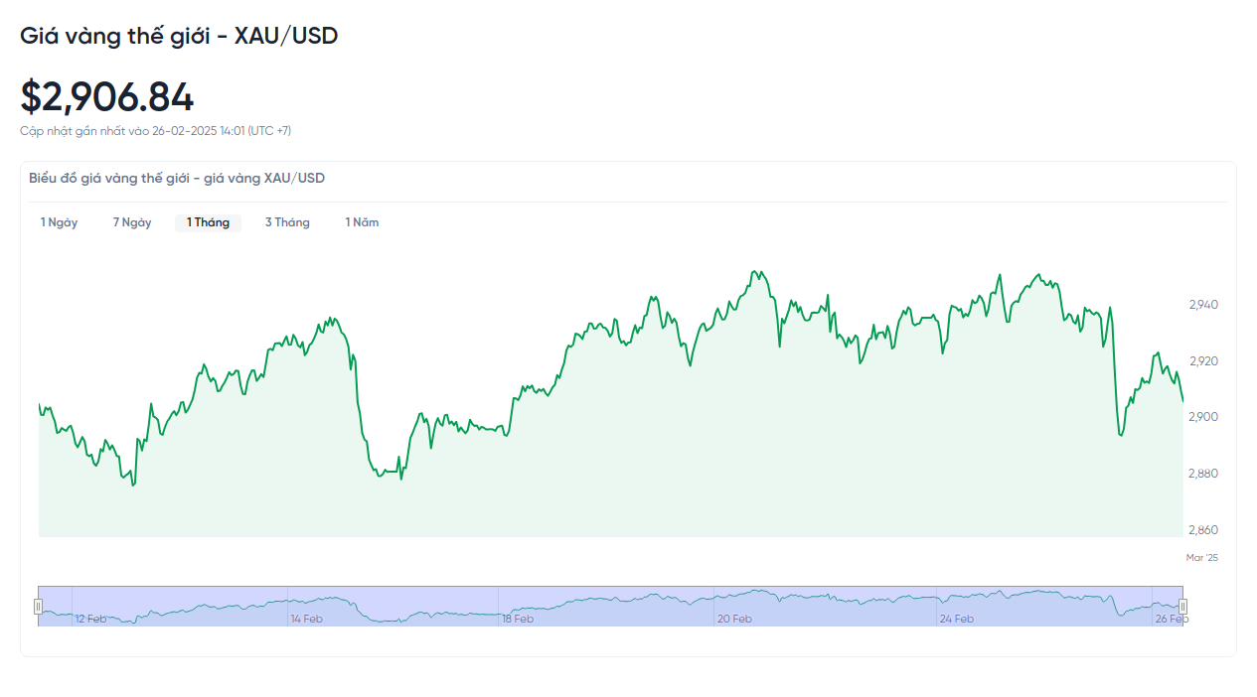Click the 12 Feb navigator marker

[x=90, y=619]
